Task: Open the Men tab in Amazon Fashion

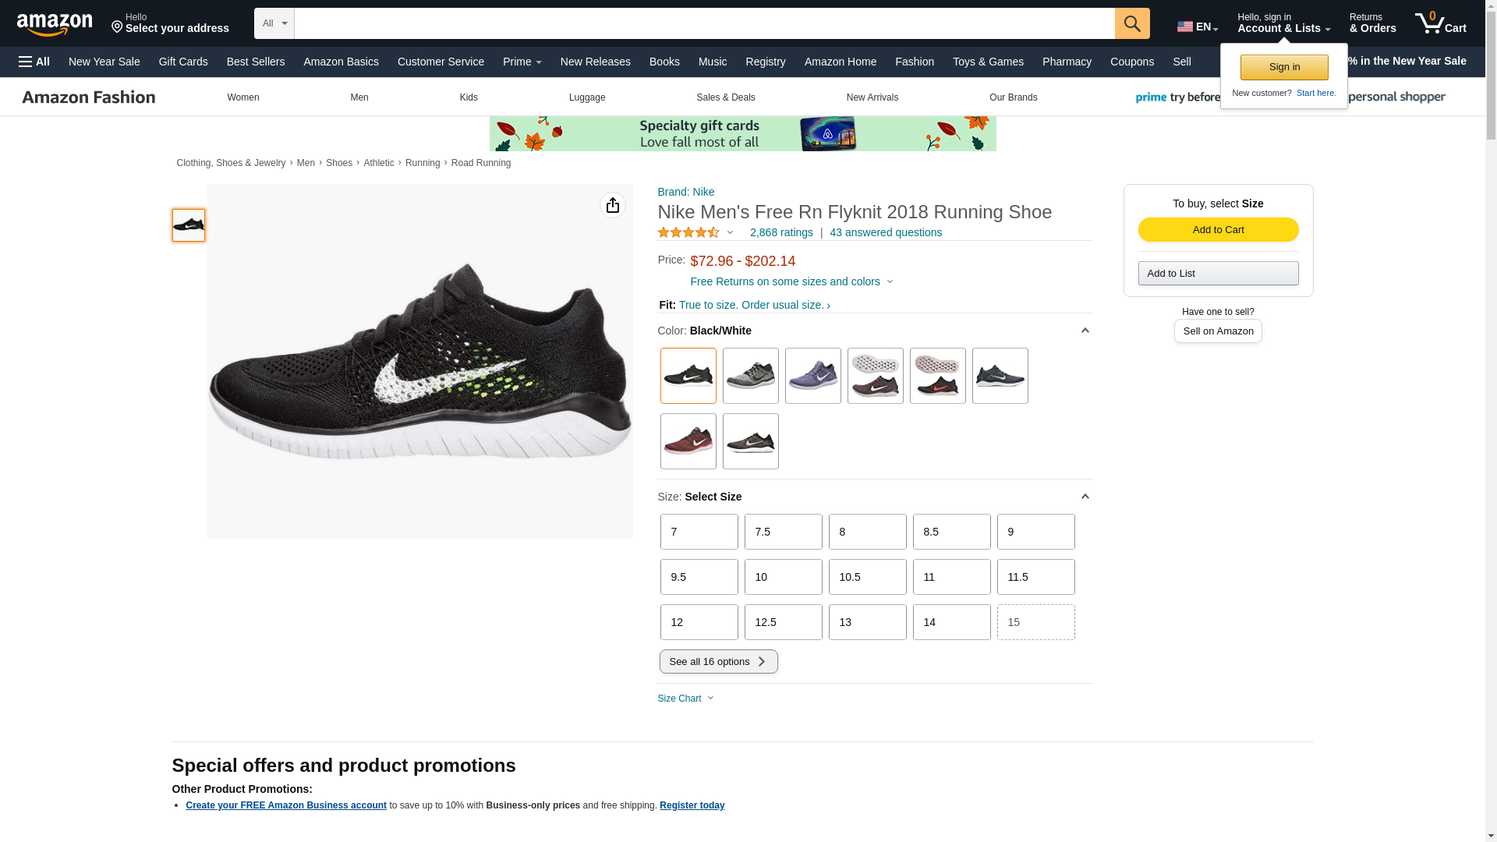Action: 359,97
